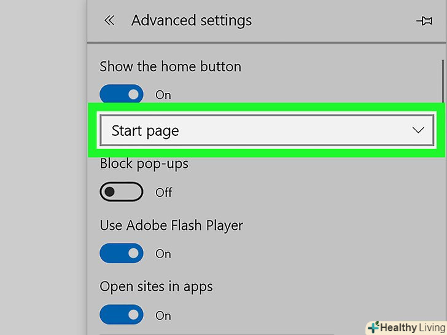Screen dimensions: 447x335
Task: Disable the Use Adobe Flash Player switch
Action: [x=121, y=253]
